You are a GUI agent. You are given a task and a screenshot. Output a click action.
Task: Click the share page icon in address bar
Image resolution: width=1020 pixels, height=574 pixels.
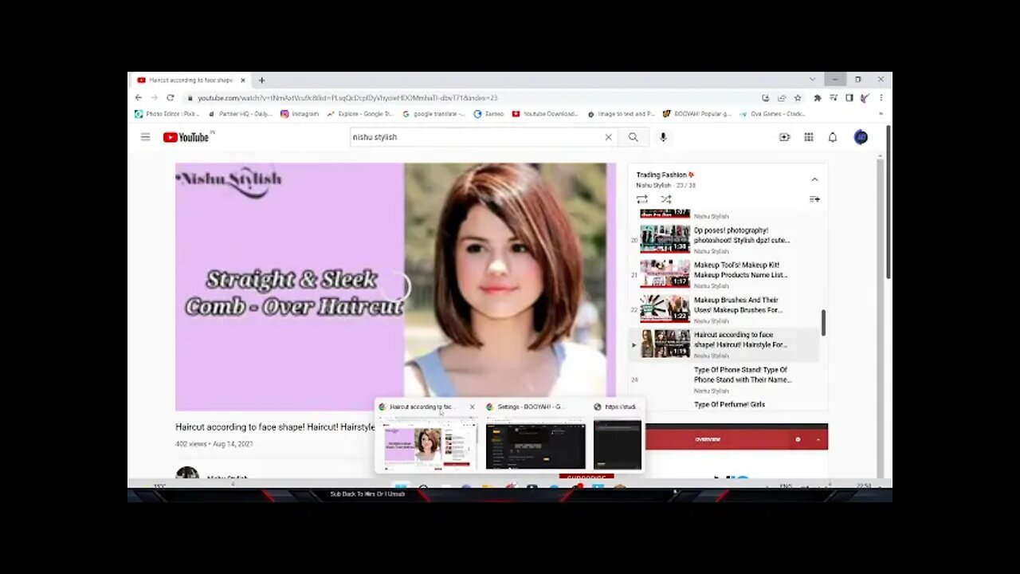(782, 98)
